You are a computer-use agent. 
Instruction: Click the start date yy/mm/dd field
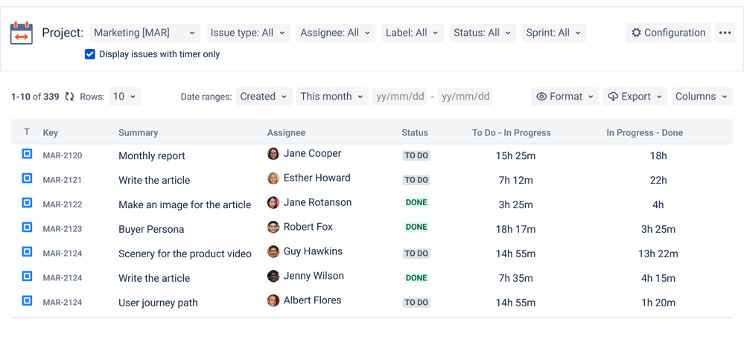pyautogui.click(x=399, y=97)
